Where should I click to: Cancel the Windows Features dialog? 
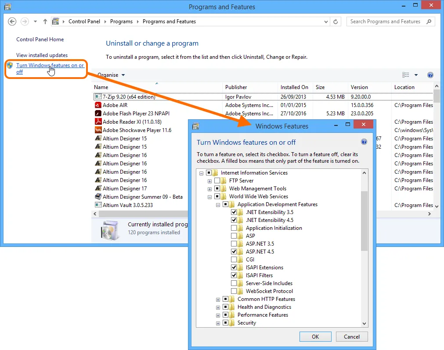coord(352,337)
